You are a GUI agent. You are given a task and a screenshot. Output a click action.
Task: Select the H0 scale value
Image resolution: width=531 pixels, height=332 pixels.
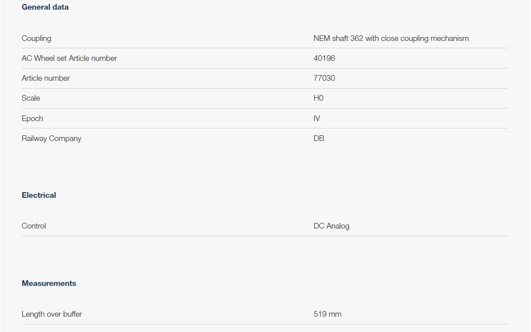(318, 98)
